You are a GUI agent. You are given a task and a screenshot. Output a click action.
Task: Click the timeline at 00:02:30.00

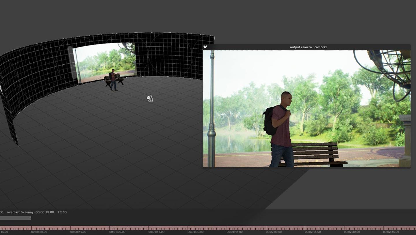point(352,232)
